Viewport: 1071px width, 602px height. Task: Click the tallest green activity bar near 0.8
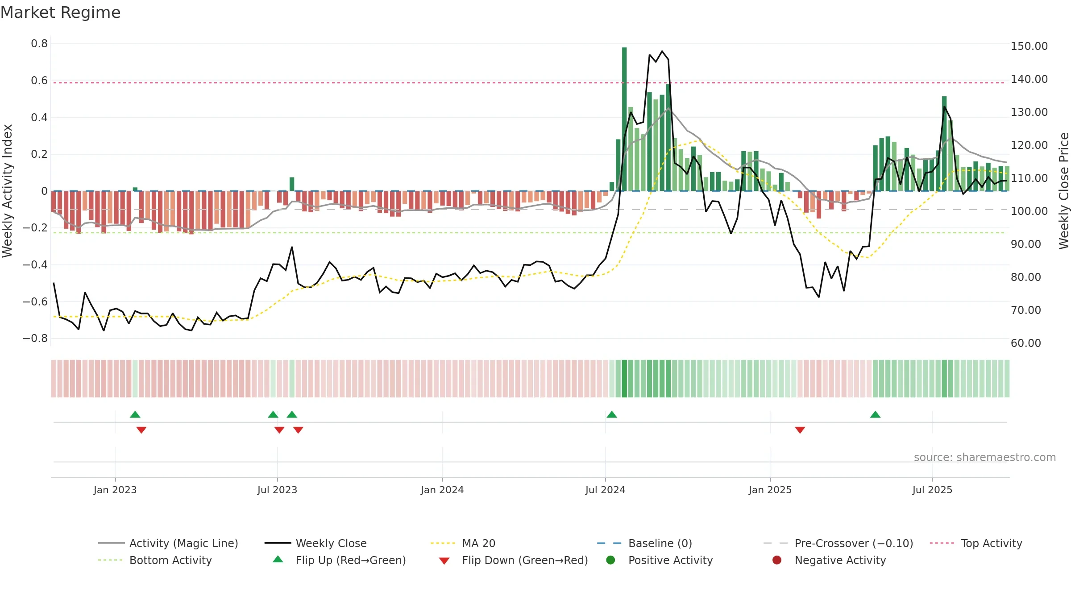(x=624, y=119)
